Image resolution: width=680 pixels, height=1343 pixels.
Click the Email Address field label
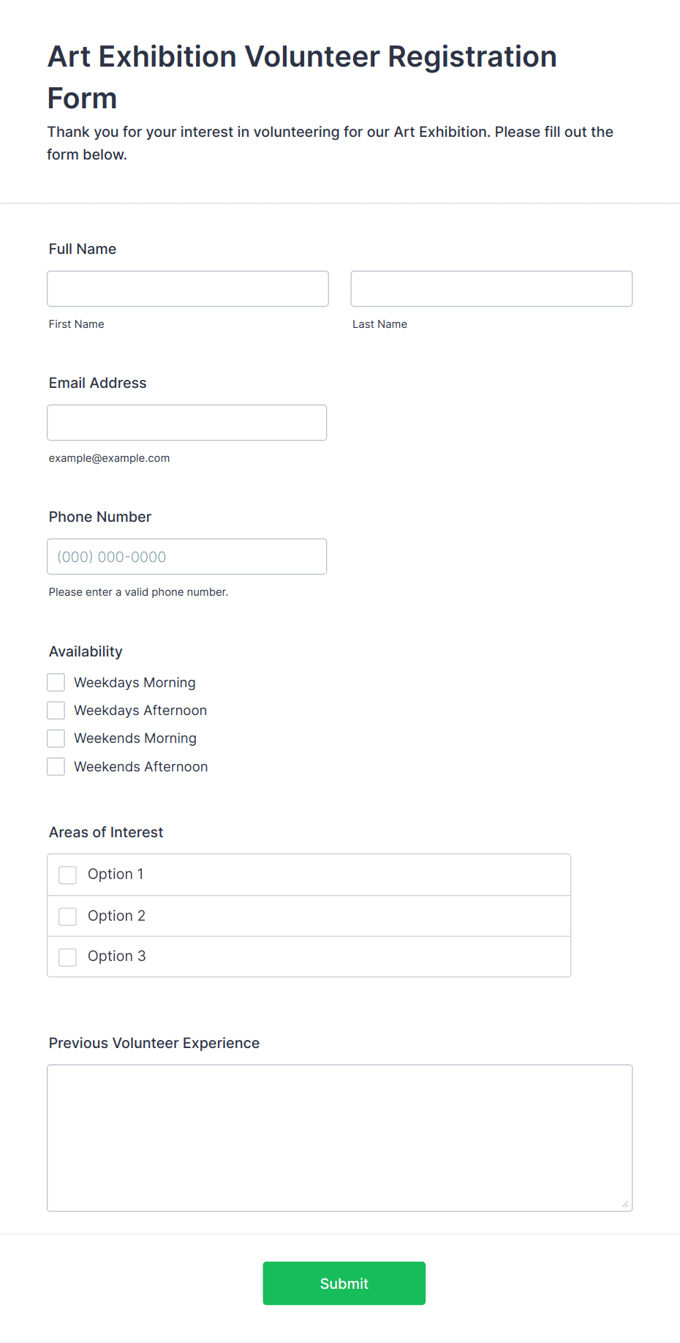(98, 383)
